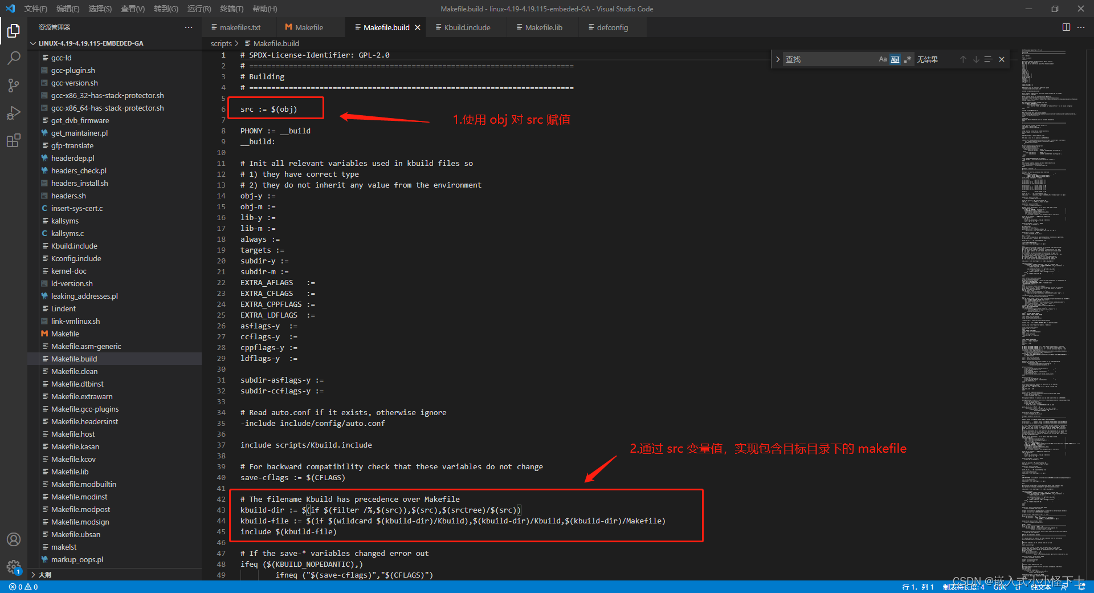Change the GBK file encoding
This screenshot has width=1094, height=593.
click(x=1000, y=587)
